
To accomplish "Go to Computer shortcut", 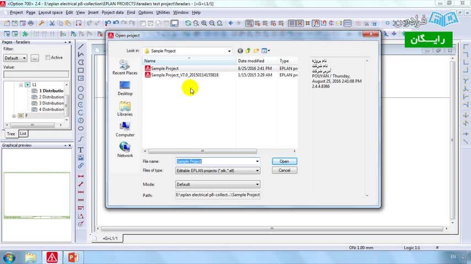I will click(125, 129).
